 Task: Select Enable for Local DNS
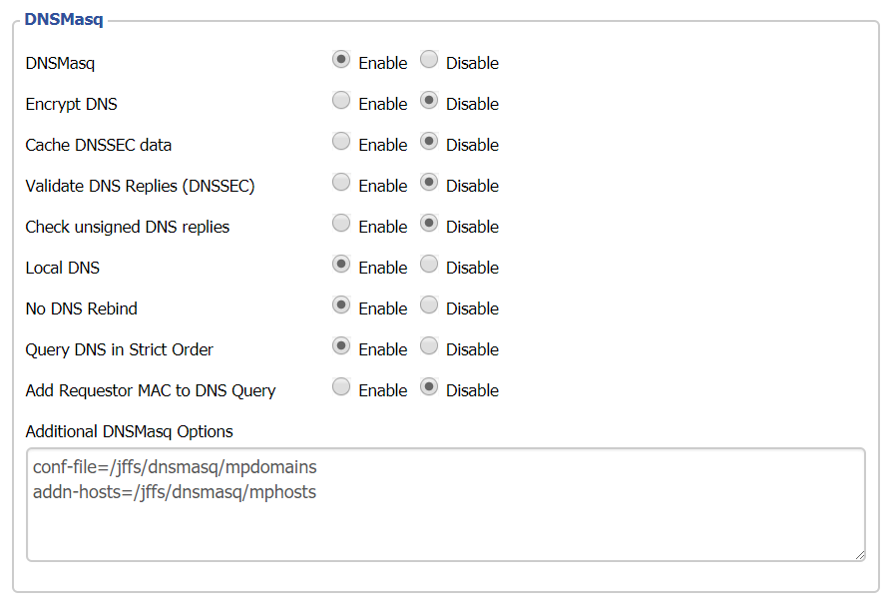(x=341, y=265)
